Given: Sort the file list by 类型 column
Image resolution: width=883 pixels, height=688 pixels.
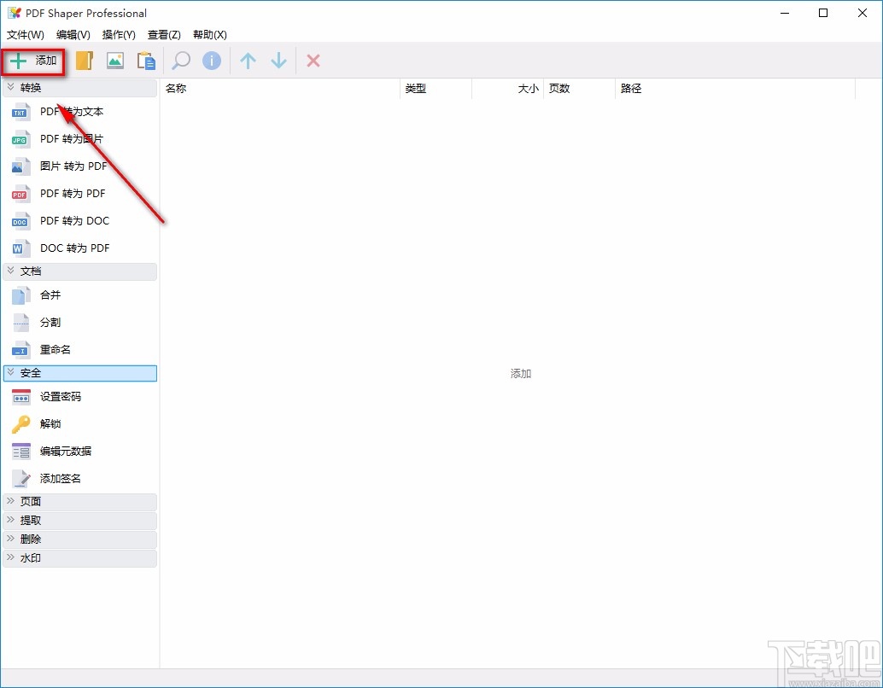Looking at the screenshot, I should (436, 89).
